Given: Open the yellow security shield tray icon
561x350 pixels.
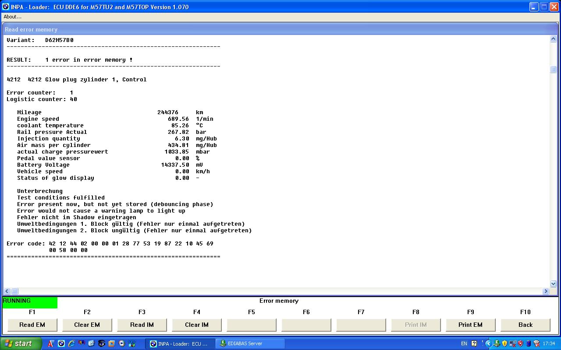Looking at the screenshot, I should click(504, 343).
